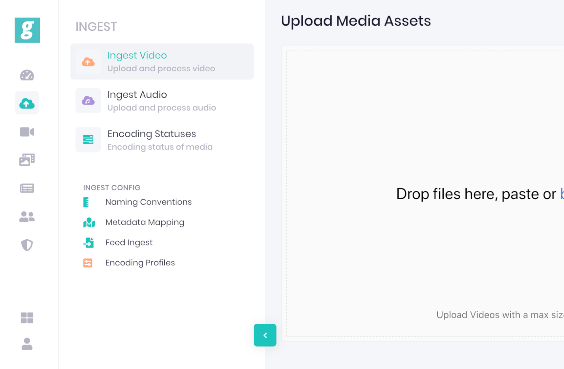Screen dimensions: 564x369
Task: Open the user profile icon
Action: click(x=27, y=344)
